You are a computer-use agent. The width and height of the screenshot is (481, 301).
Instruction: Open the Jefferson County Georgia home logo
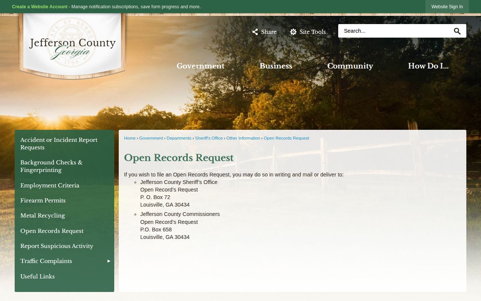click(73, 46)
